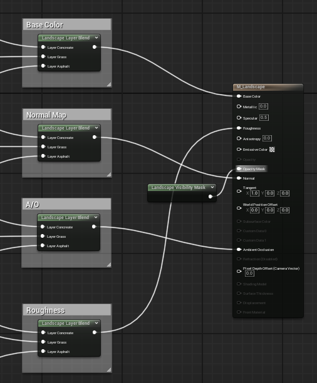This screenshot has height=383, width=317.
Task: Click Base Color pin on M_Landscape
Action: [239, 96]
